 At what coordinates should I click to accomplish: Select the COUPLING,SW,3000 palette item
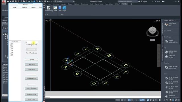pos(171,67)
